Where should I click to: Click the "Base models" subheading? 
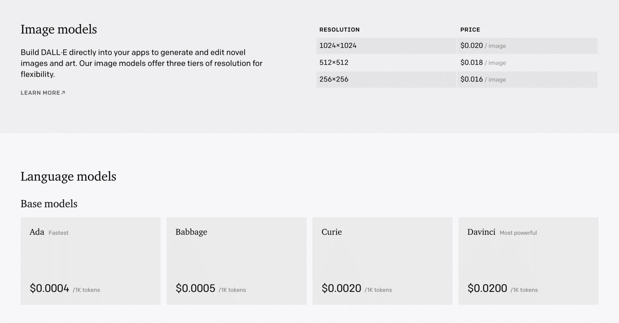49,204
